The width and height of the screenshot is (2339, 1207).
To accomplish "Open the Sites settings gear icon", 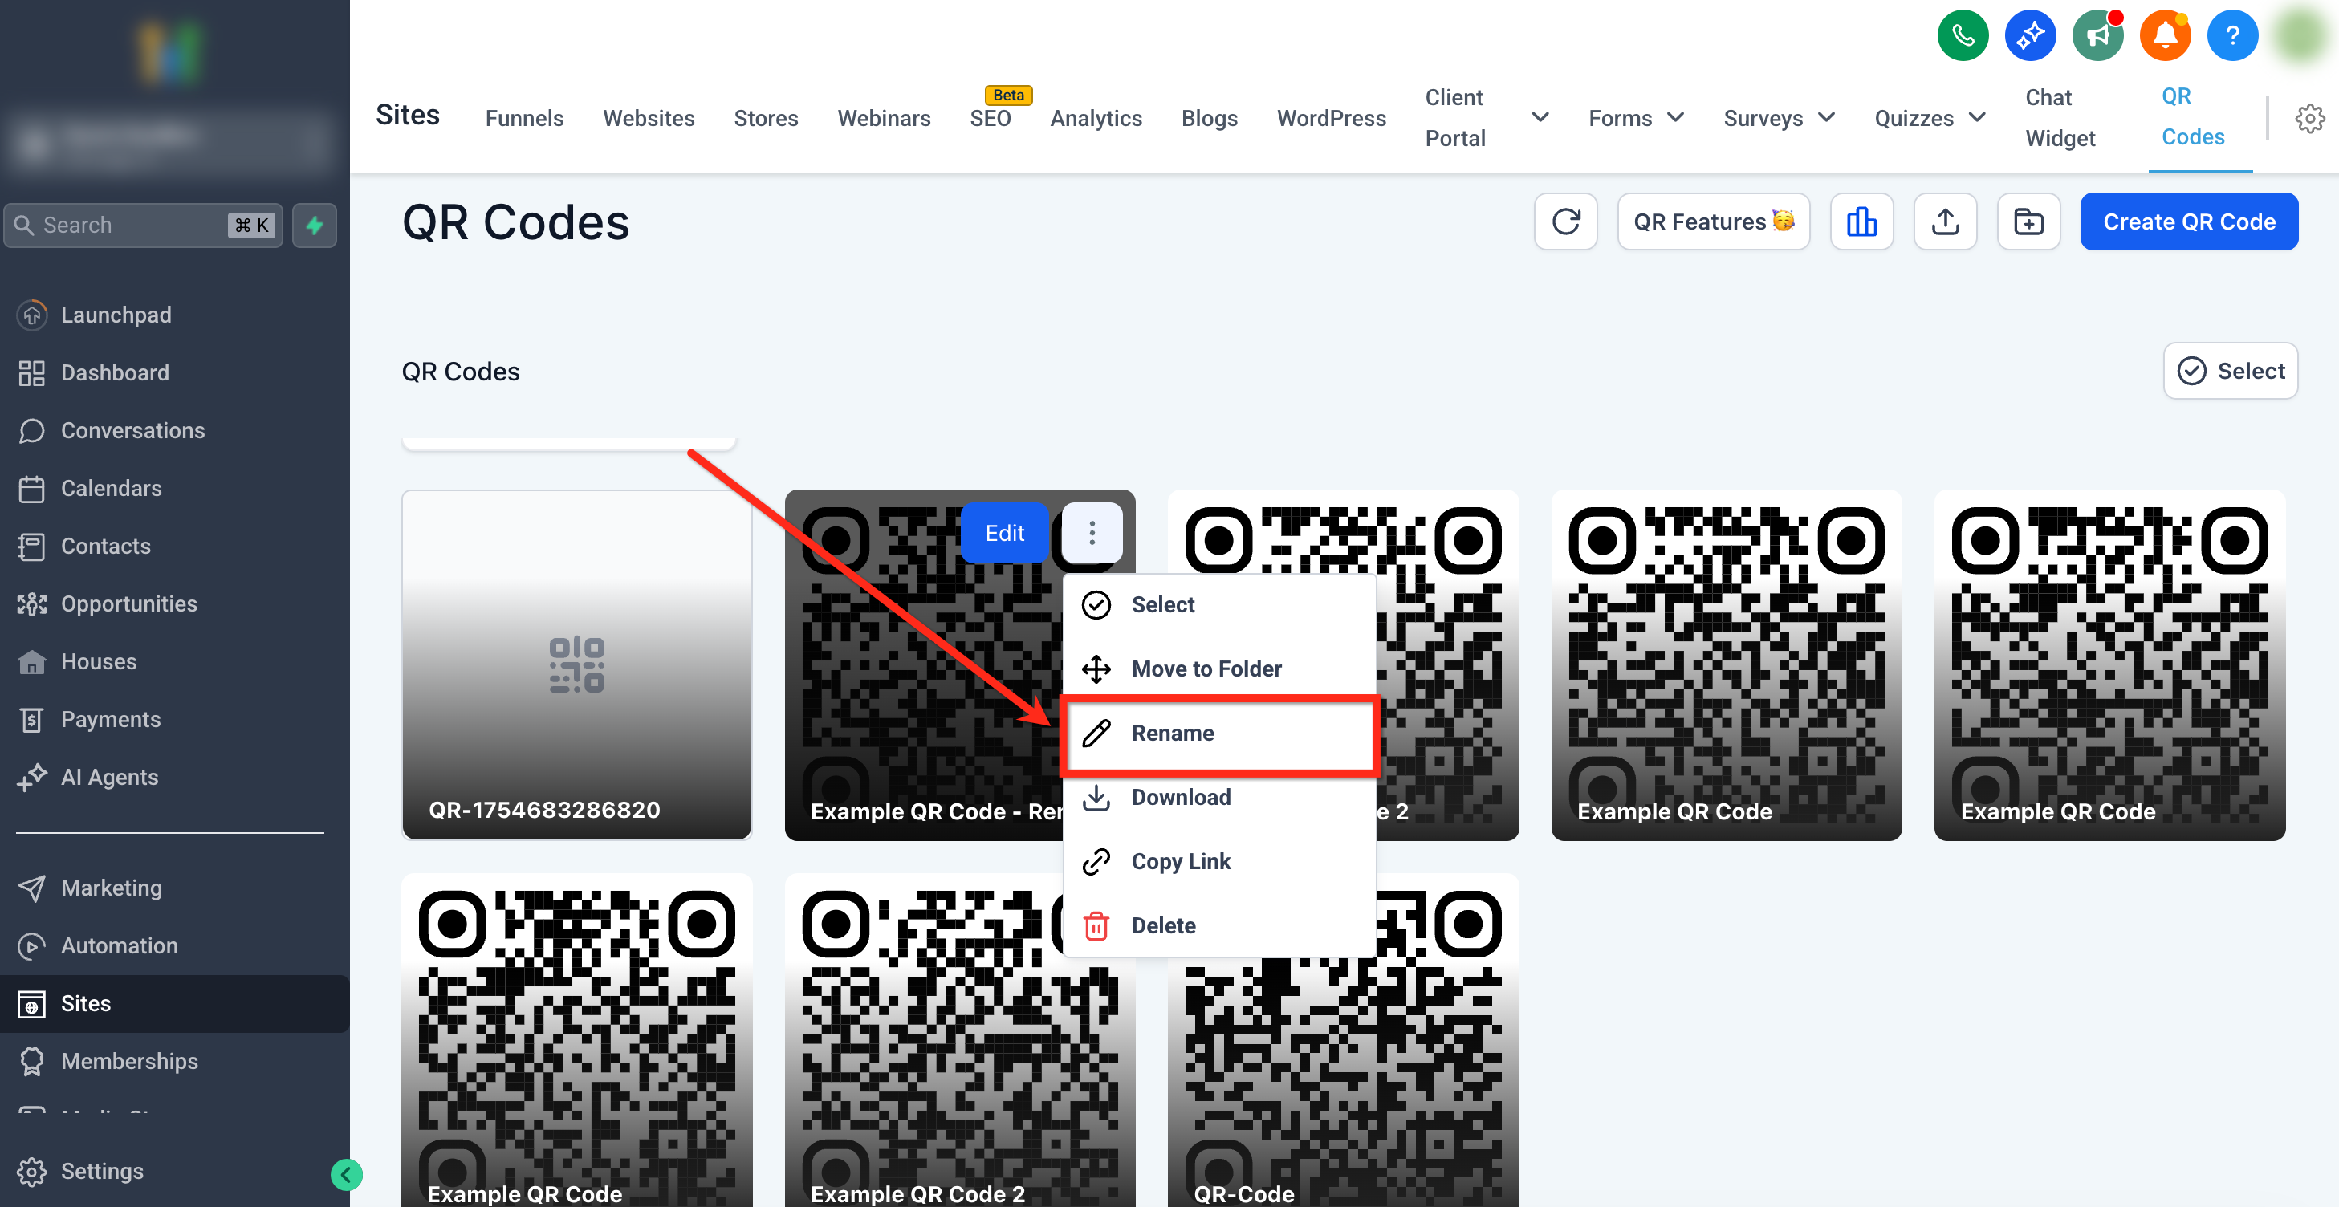I will coord(2309,118).
